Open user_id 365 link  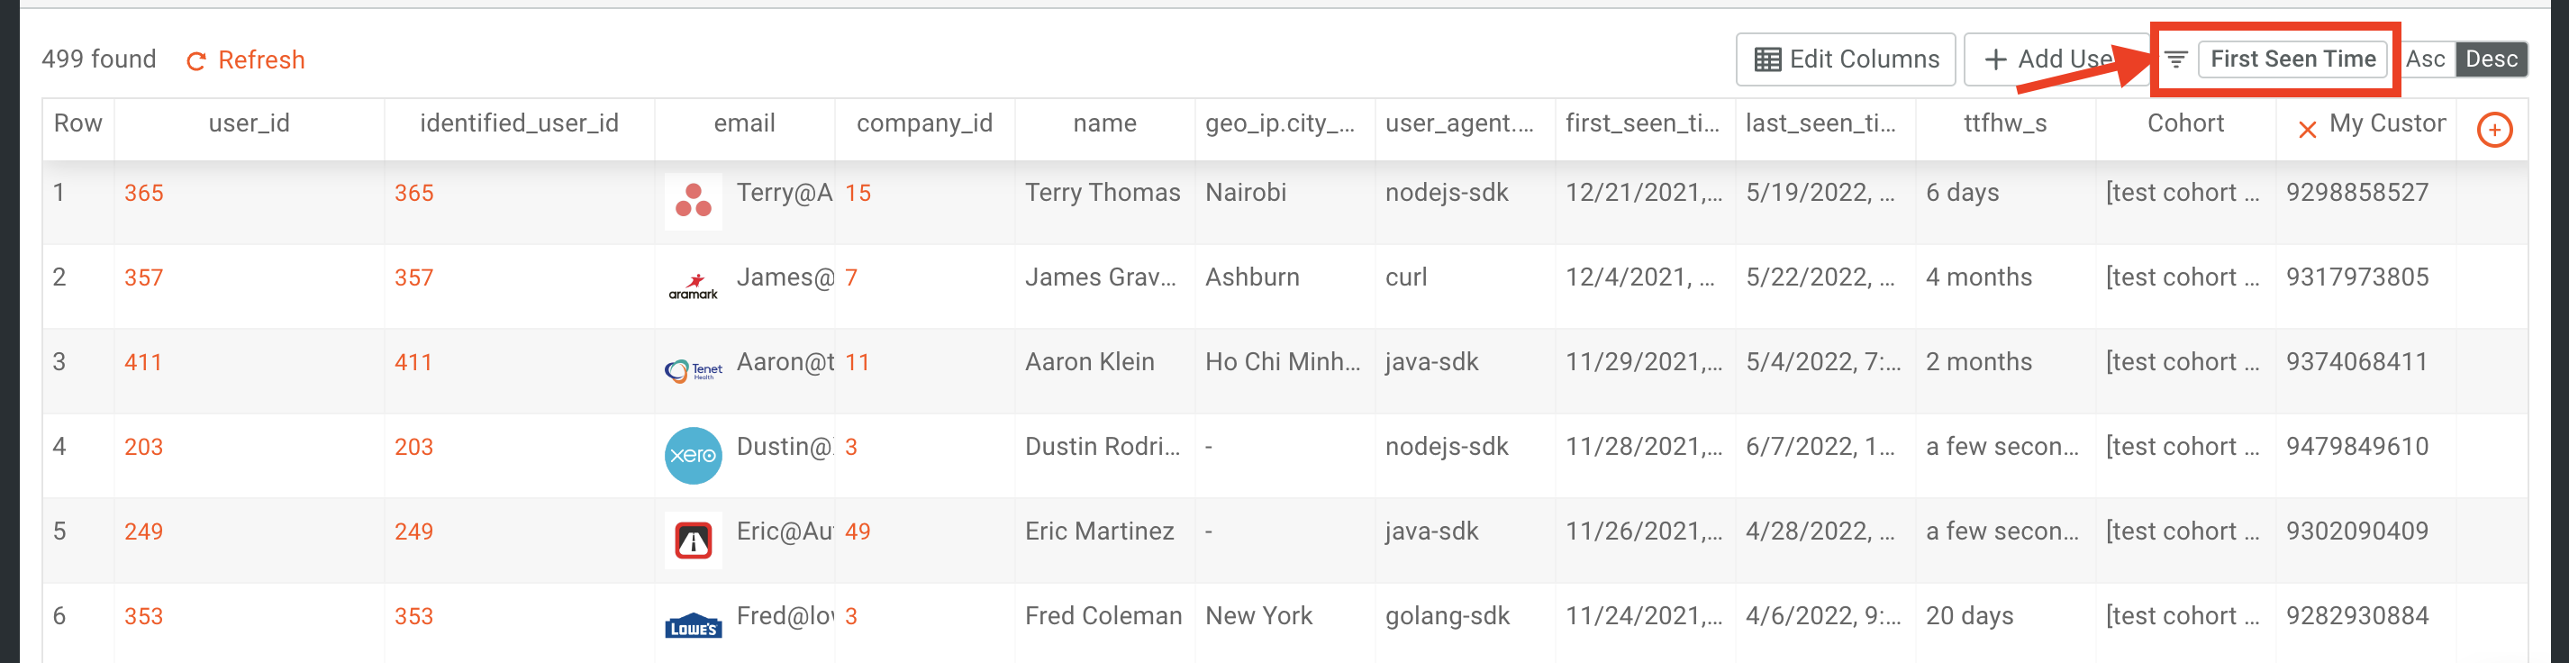coord(143,194)
